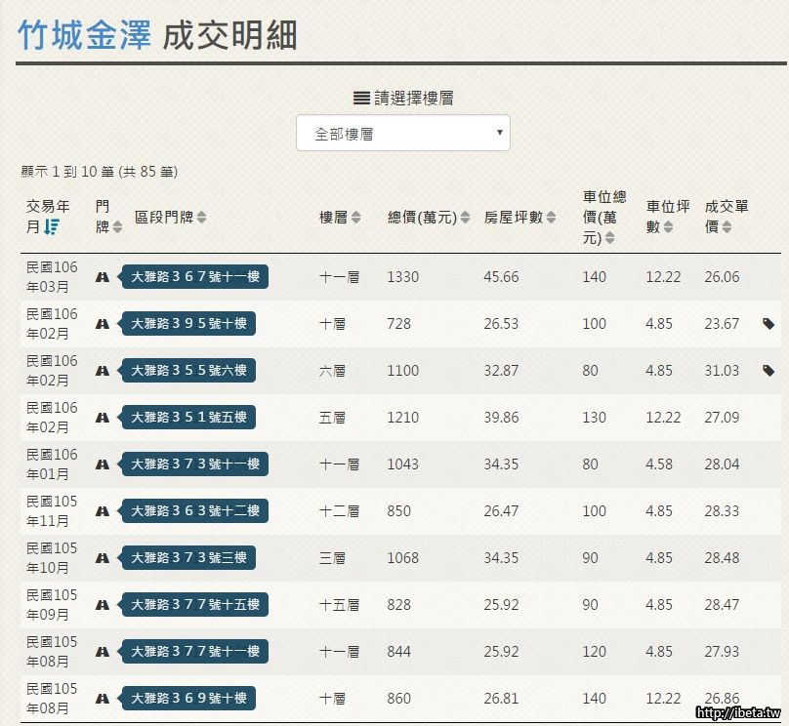Sort by 區段門牌 column header
Screen dimensions: 789x726
pyautogui.click(x=170, y=218)
